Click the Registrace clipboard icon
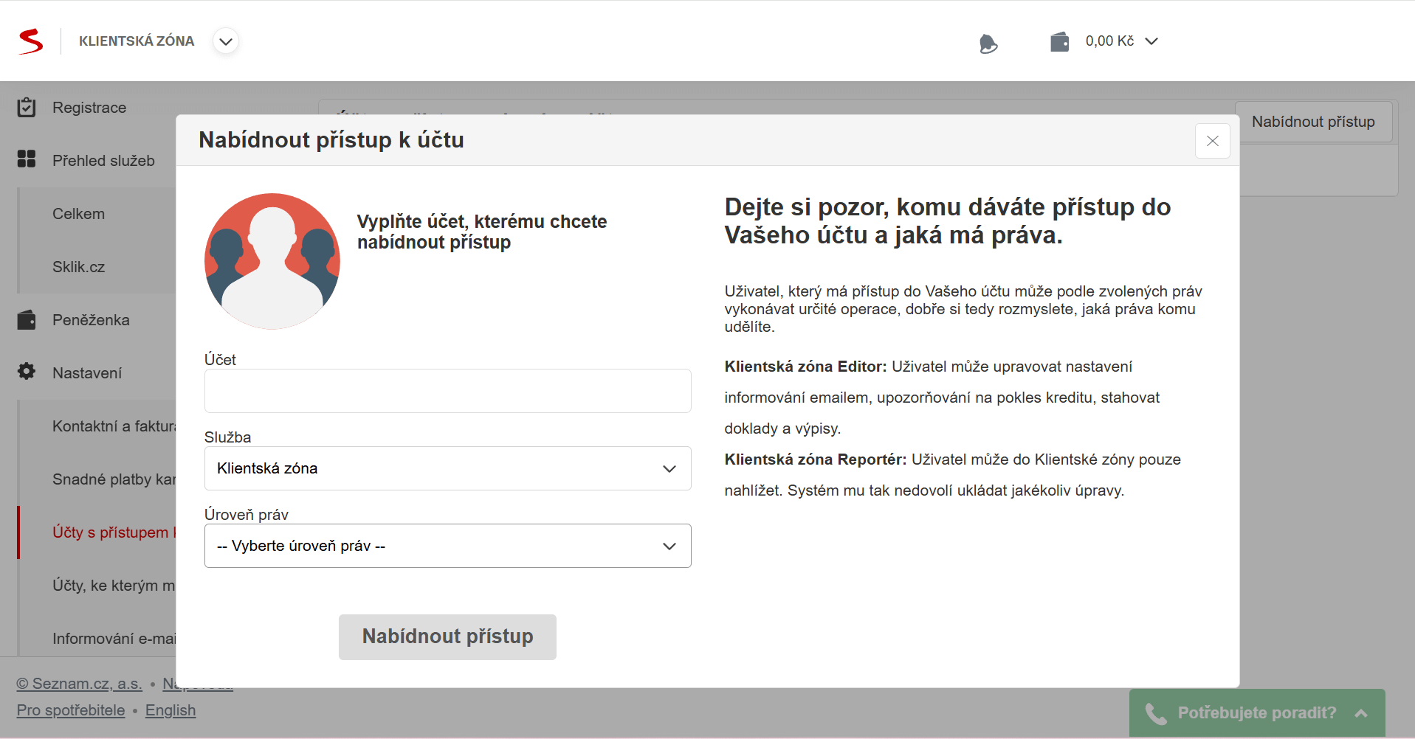Image resolution: width=1415 pixels, height=739 pixels. (27, 108)
